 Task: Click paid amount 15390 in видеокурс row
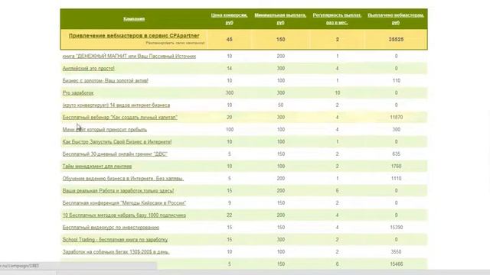pos(397,228)
